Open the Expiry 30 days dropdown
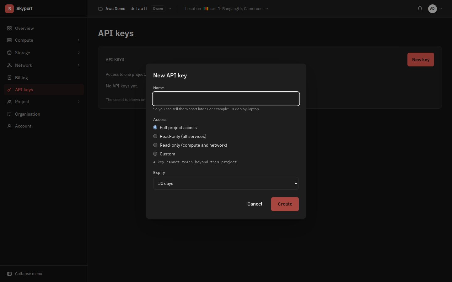This screenshot has height=282, width=452. pyautogui.click(x=226, y=183)
